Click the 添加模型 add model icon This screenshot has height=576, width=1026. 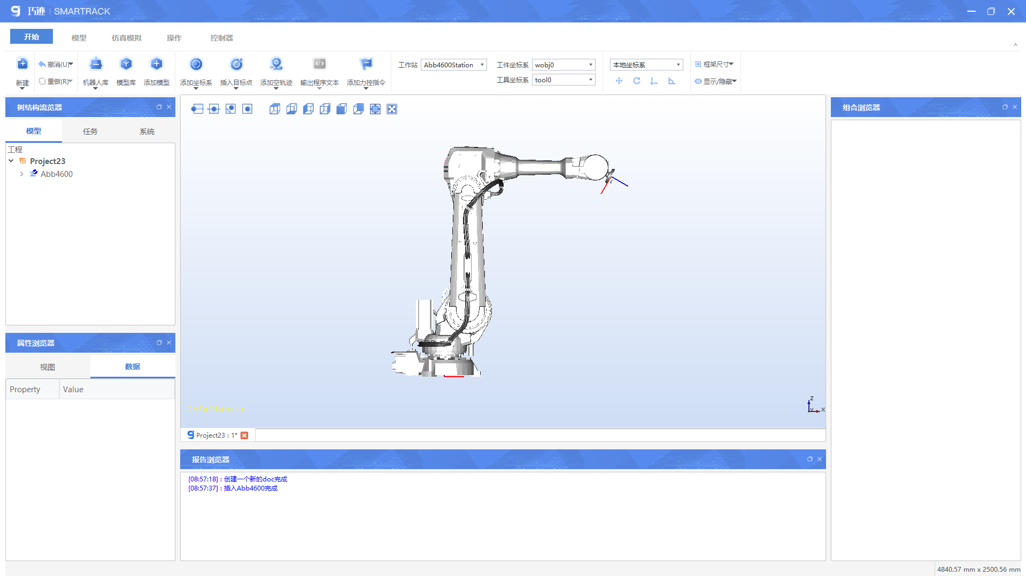[156, 64]
